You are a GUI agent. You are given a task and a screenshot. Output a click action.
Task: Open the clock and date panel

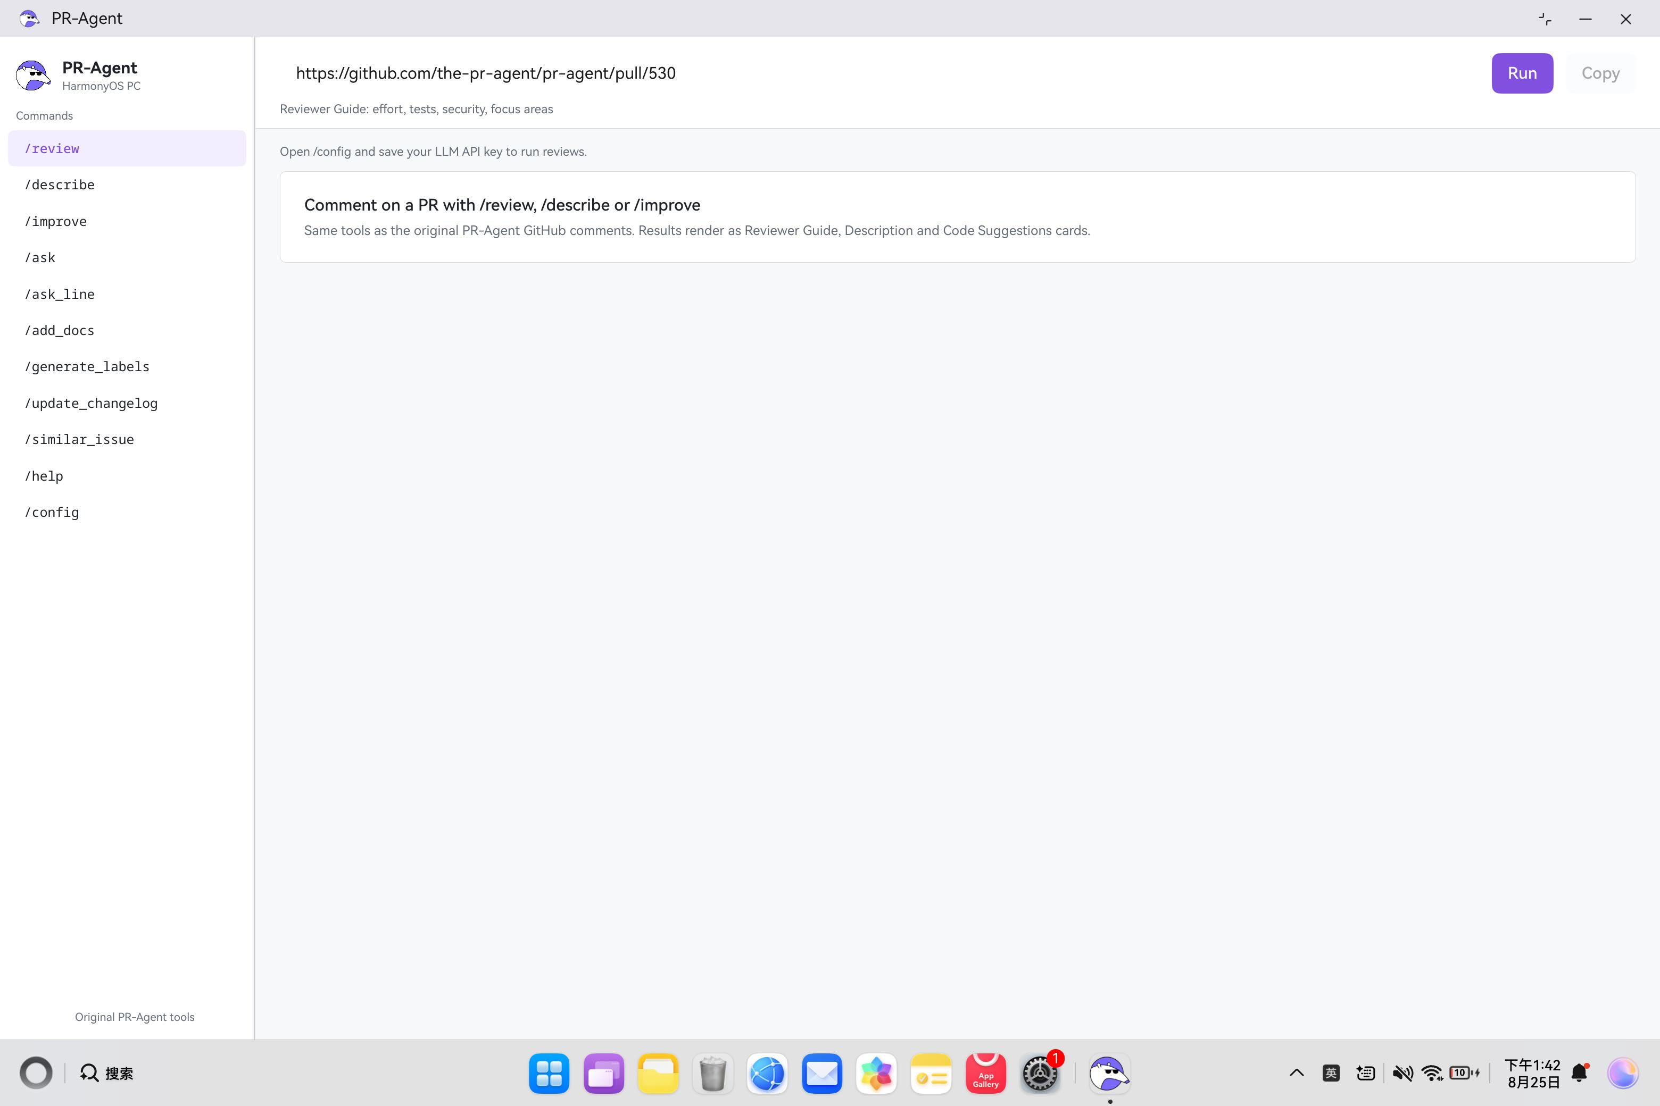[x=1532, y=1073]
